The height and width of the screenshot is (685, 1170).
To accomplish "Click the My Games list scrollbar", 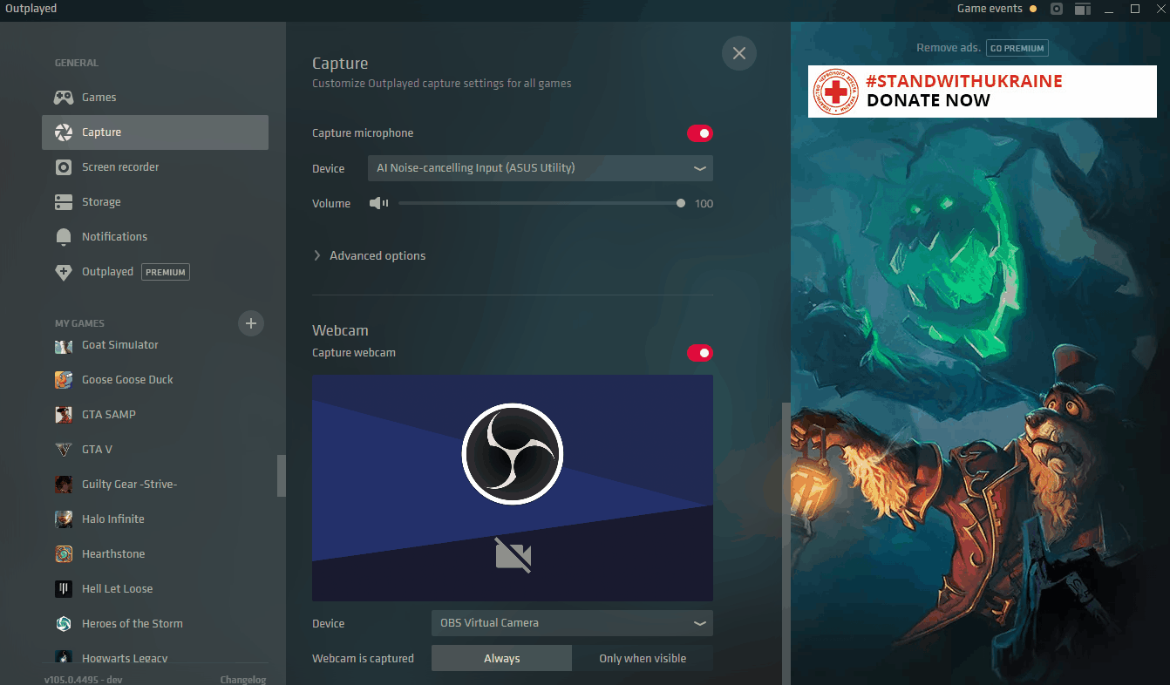I will [x=282, y=476].
